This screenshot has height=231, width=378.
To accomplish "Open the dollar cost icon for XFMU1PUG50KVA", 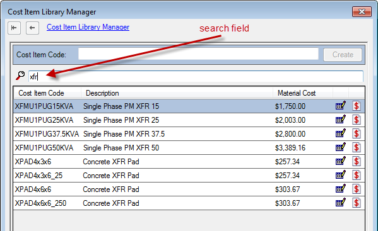I will click(x=357, y=147).
